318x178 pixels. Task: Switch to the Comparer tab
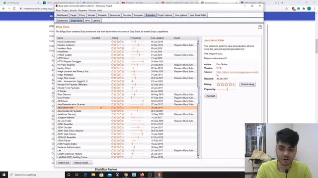coord(138,15)
